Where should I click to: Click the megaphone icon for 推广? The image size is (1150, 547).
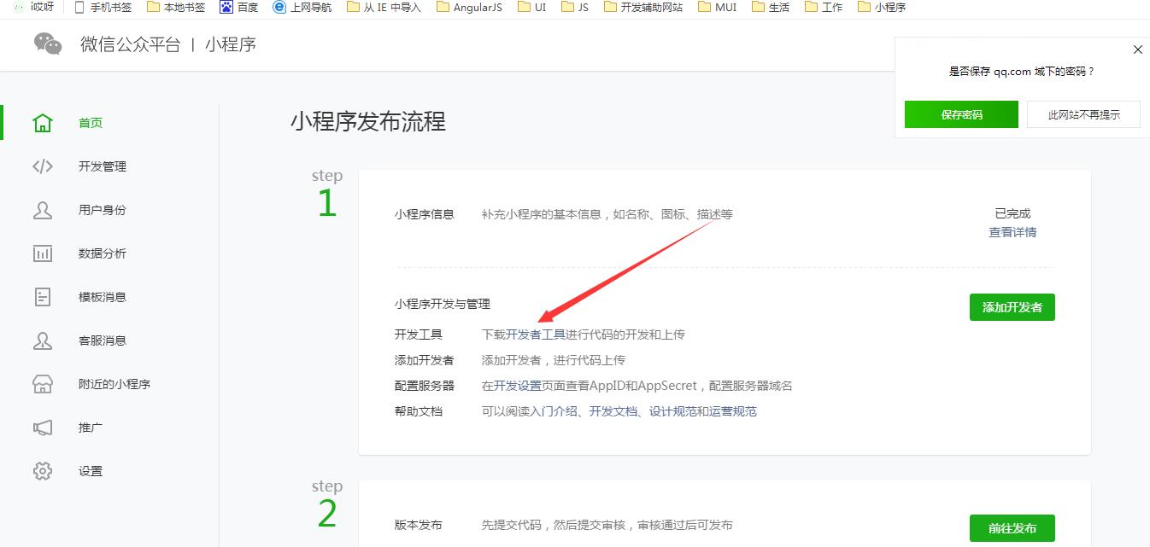(43, 428)
